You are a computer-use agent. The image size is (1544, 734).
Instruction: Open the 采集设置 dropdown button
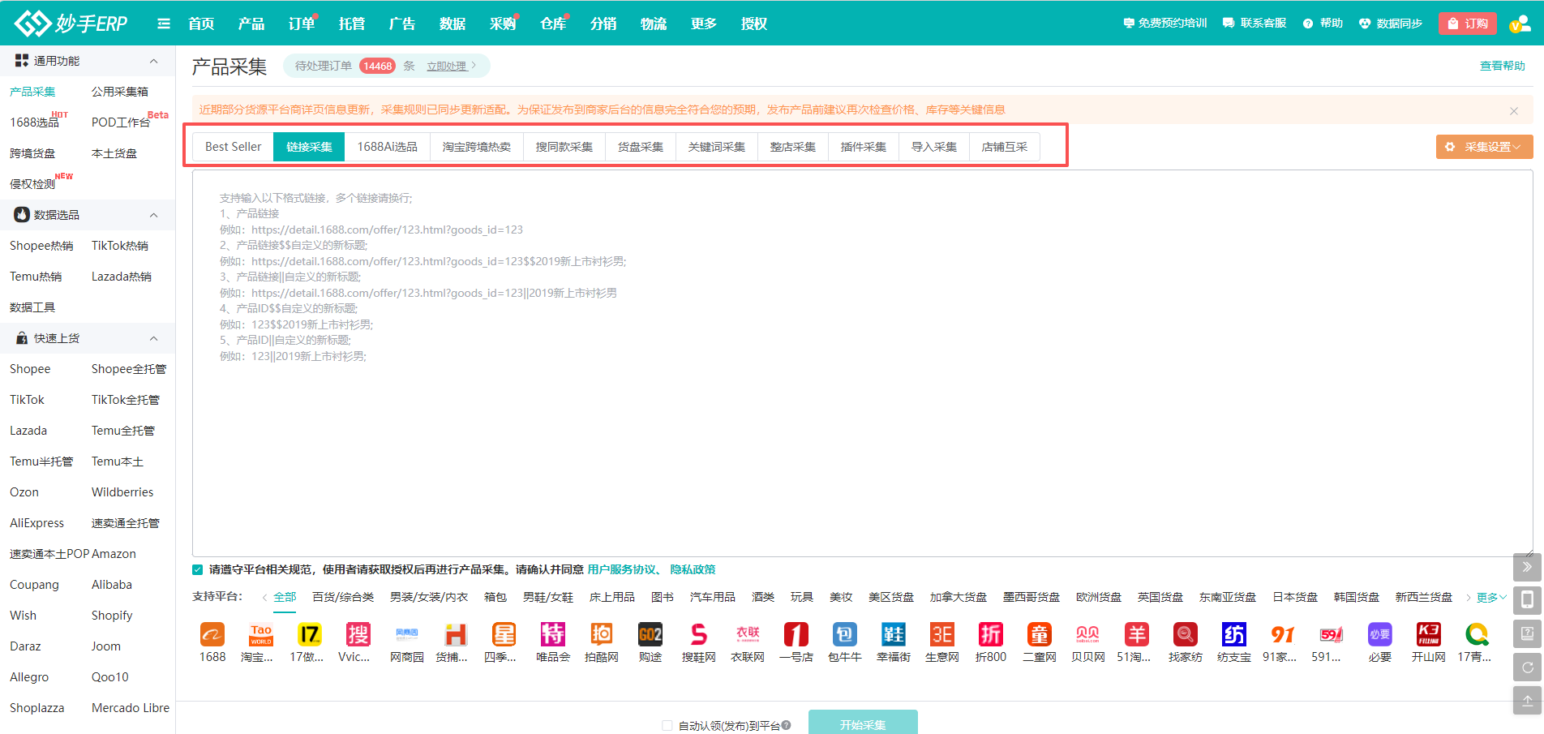(1485, 147)
